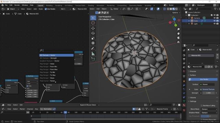
Task: Activate the Transform tool
Action: click(x=93, y=43)
